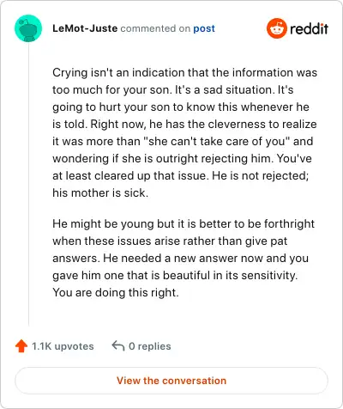343x409 pixels.
Task: Open the reddit wordmark text
Action: 309,28
